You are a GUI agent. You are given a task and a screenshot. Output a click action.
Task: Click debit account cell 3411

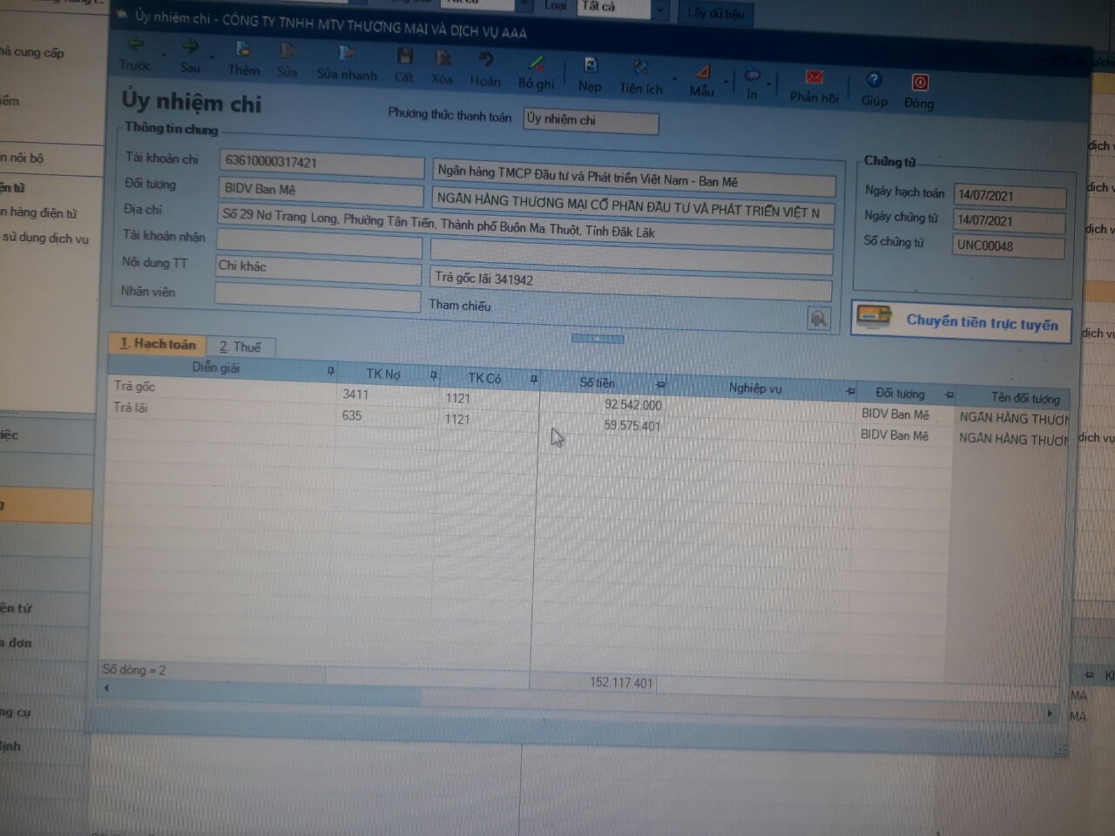pos(389,395)
